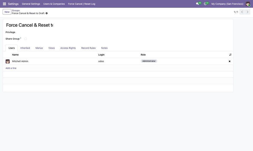The image size is (253, 151).
Task: Open the Users & Companies menu
Action: coord(54,4)
